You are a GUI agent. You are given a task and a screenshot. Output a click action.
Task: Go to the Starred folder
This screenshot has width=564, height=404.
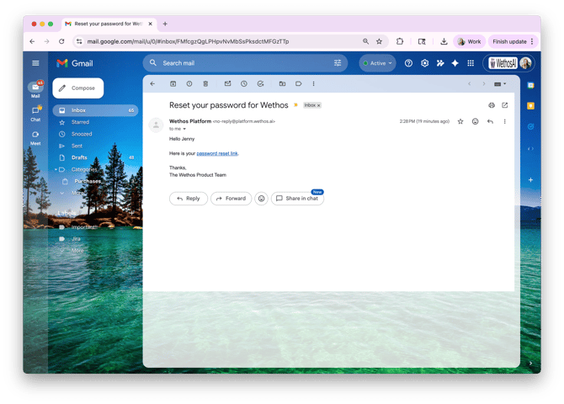pyautogui.click(x=80, y=122)
